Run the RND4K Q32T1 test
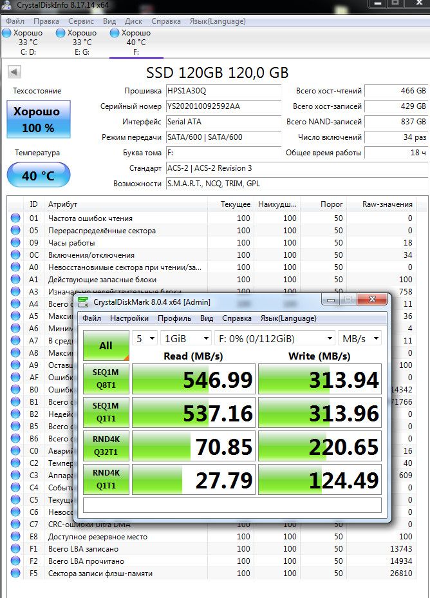 pyautogui.click(x=106, y=446)
